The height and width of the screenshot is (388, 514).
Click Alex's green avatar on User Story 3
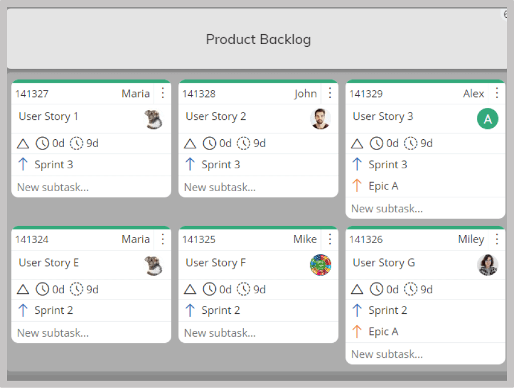[488, 119]
